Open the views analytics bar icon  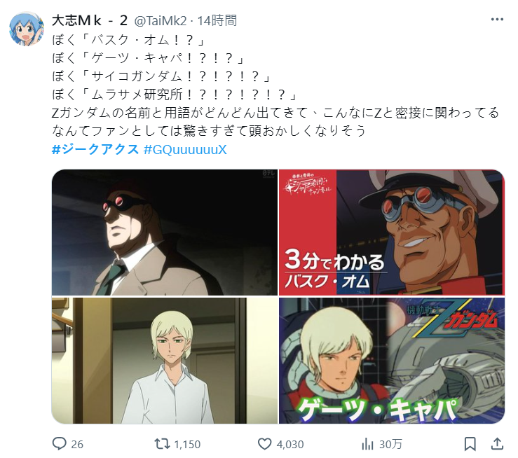(367, 444)
